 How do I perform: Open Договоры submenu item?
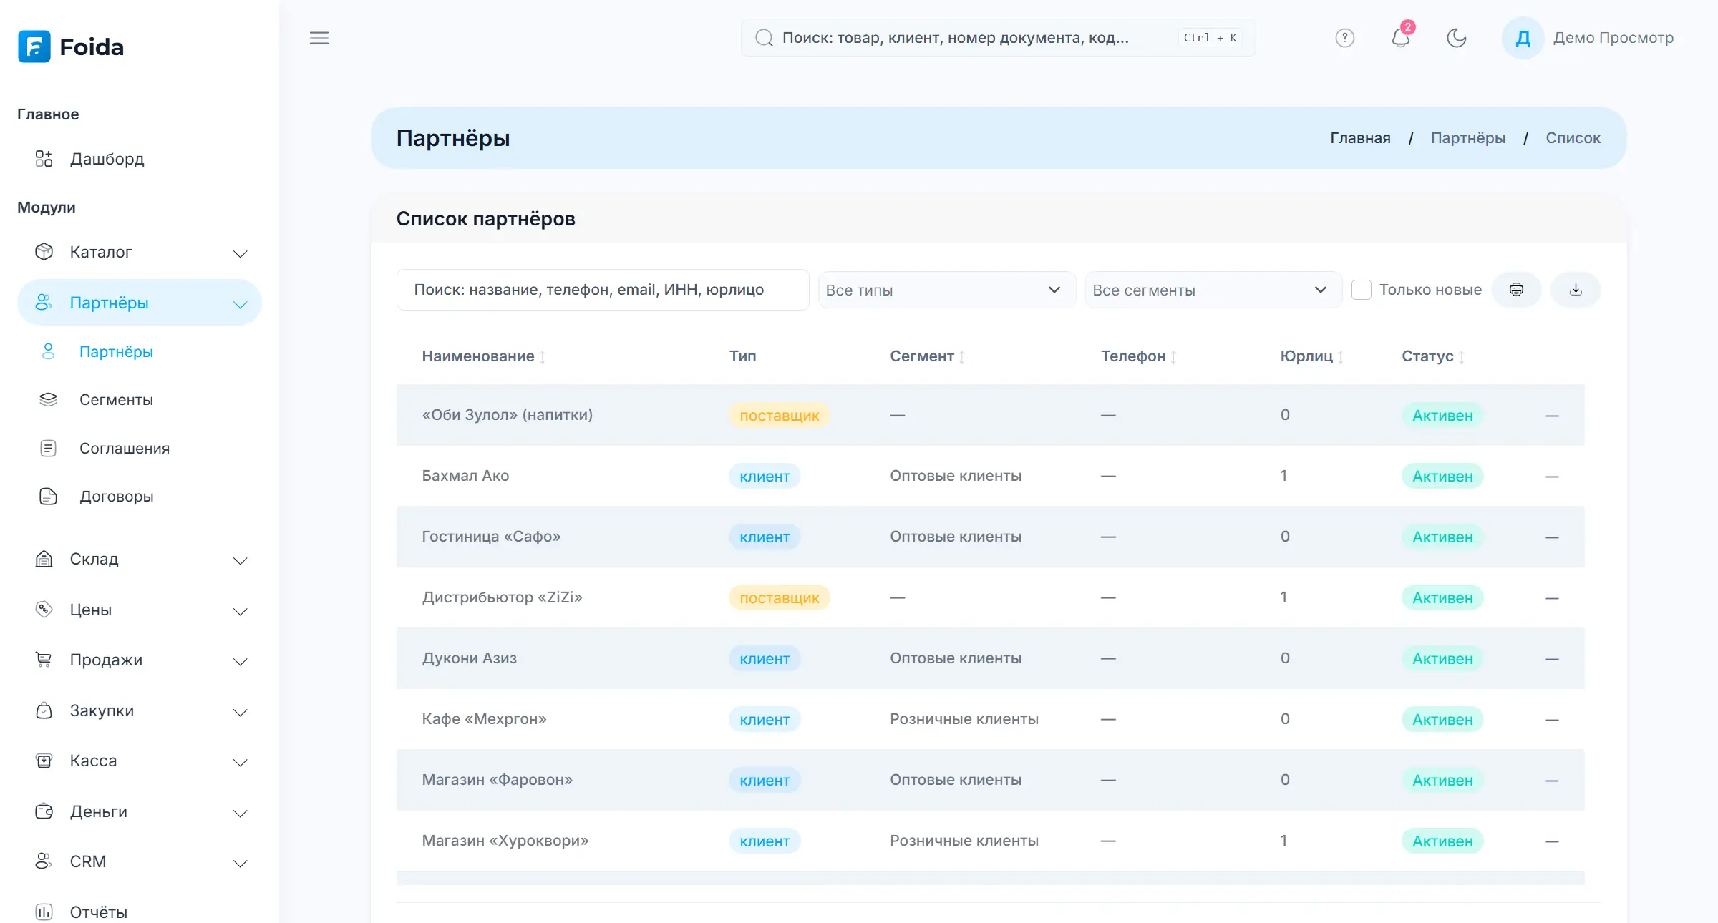click(116, 497)
